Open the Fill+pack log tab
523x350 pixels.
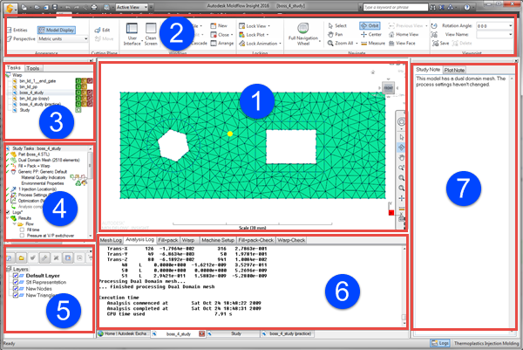pyautogui.click(x=167, y=240)
